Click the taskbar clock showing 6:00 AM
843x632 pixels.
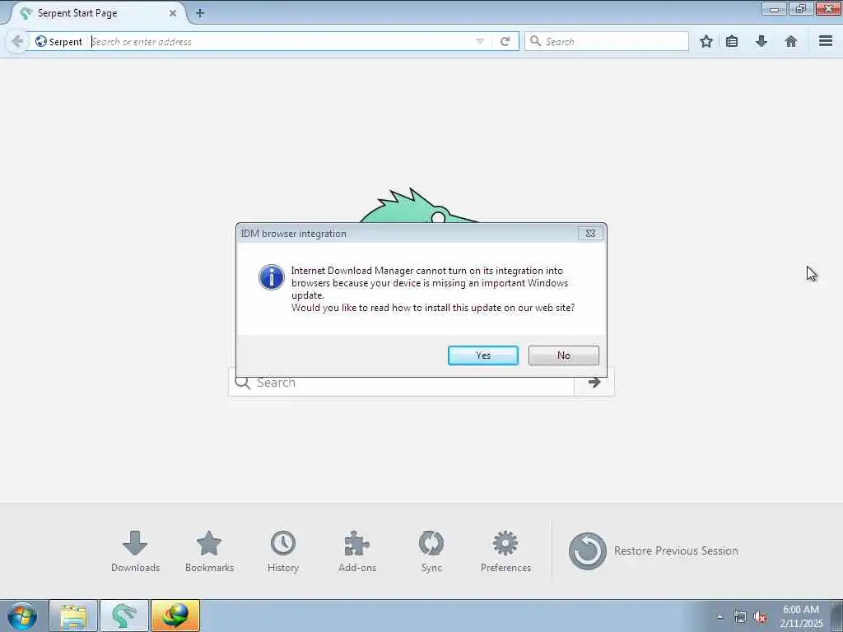click(x=801, y=616)
